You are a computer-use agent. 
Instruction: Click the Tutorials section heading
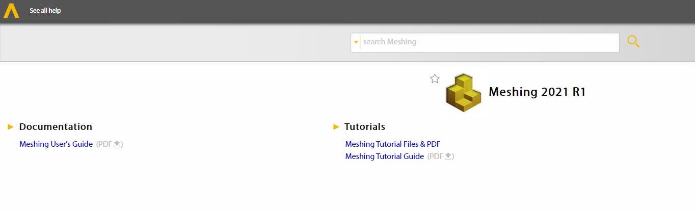pyautogui.click(x=365, y=127)
